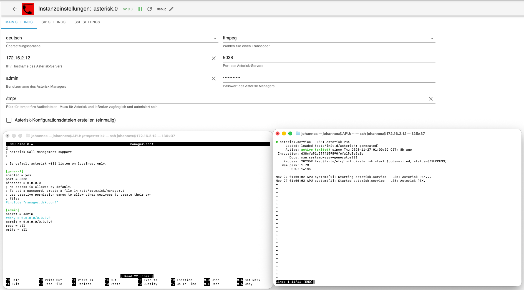
Task: Click the nano Replace shortcut label
Action: [84, 284]
